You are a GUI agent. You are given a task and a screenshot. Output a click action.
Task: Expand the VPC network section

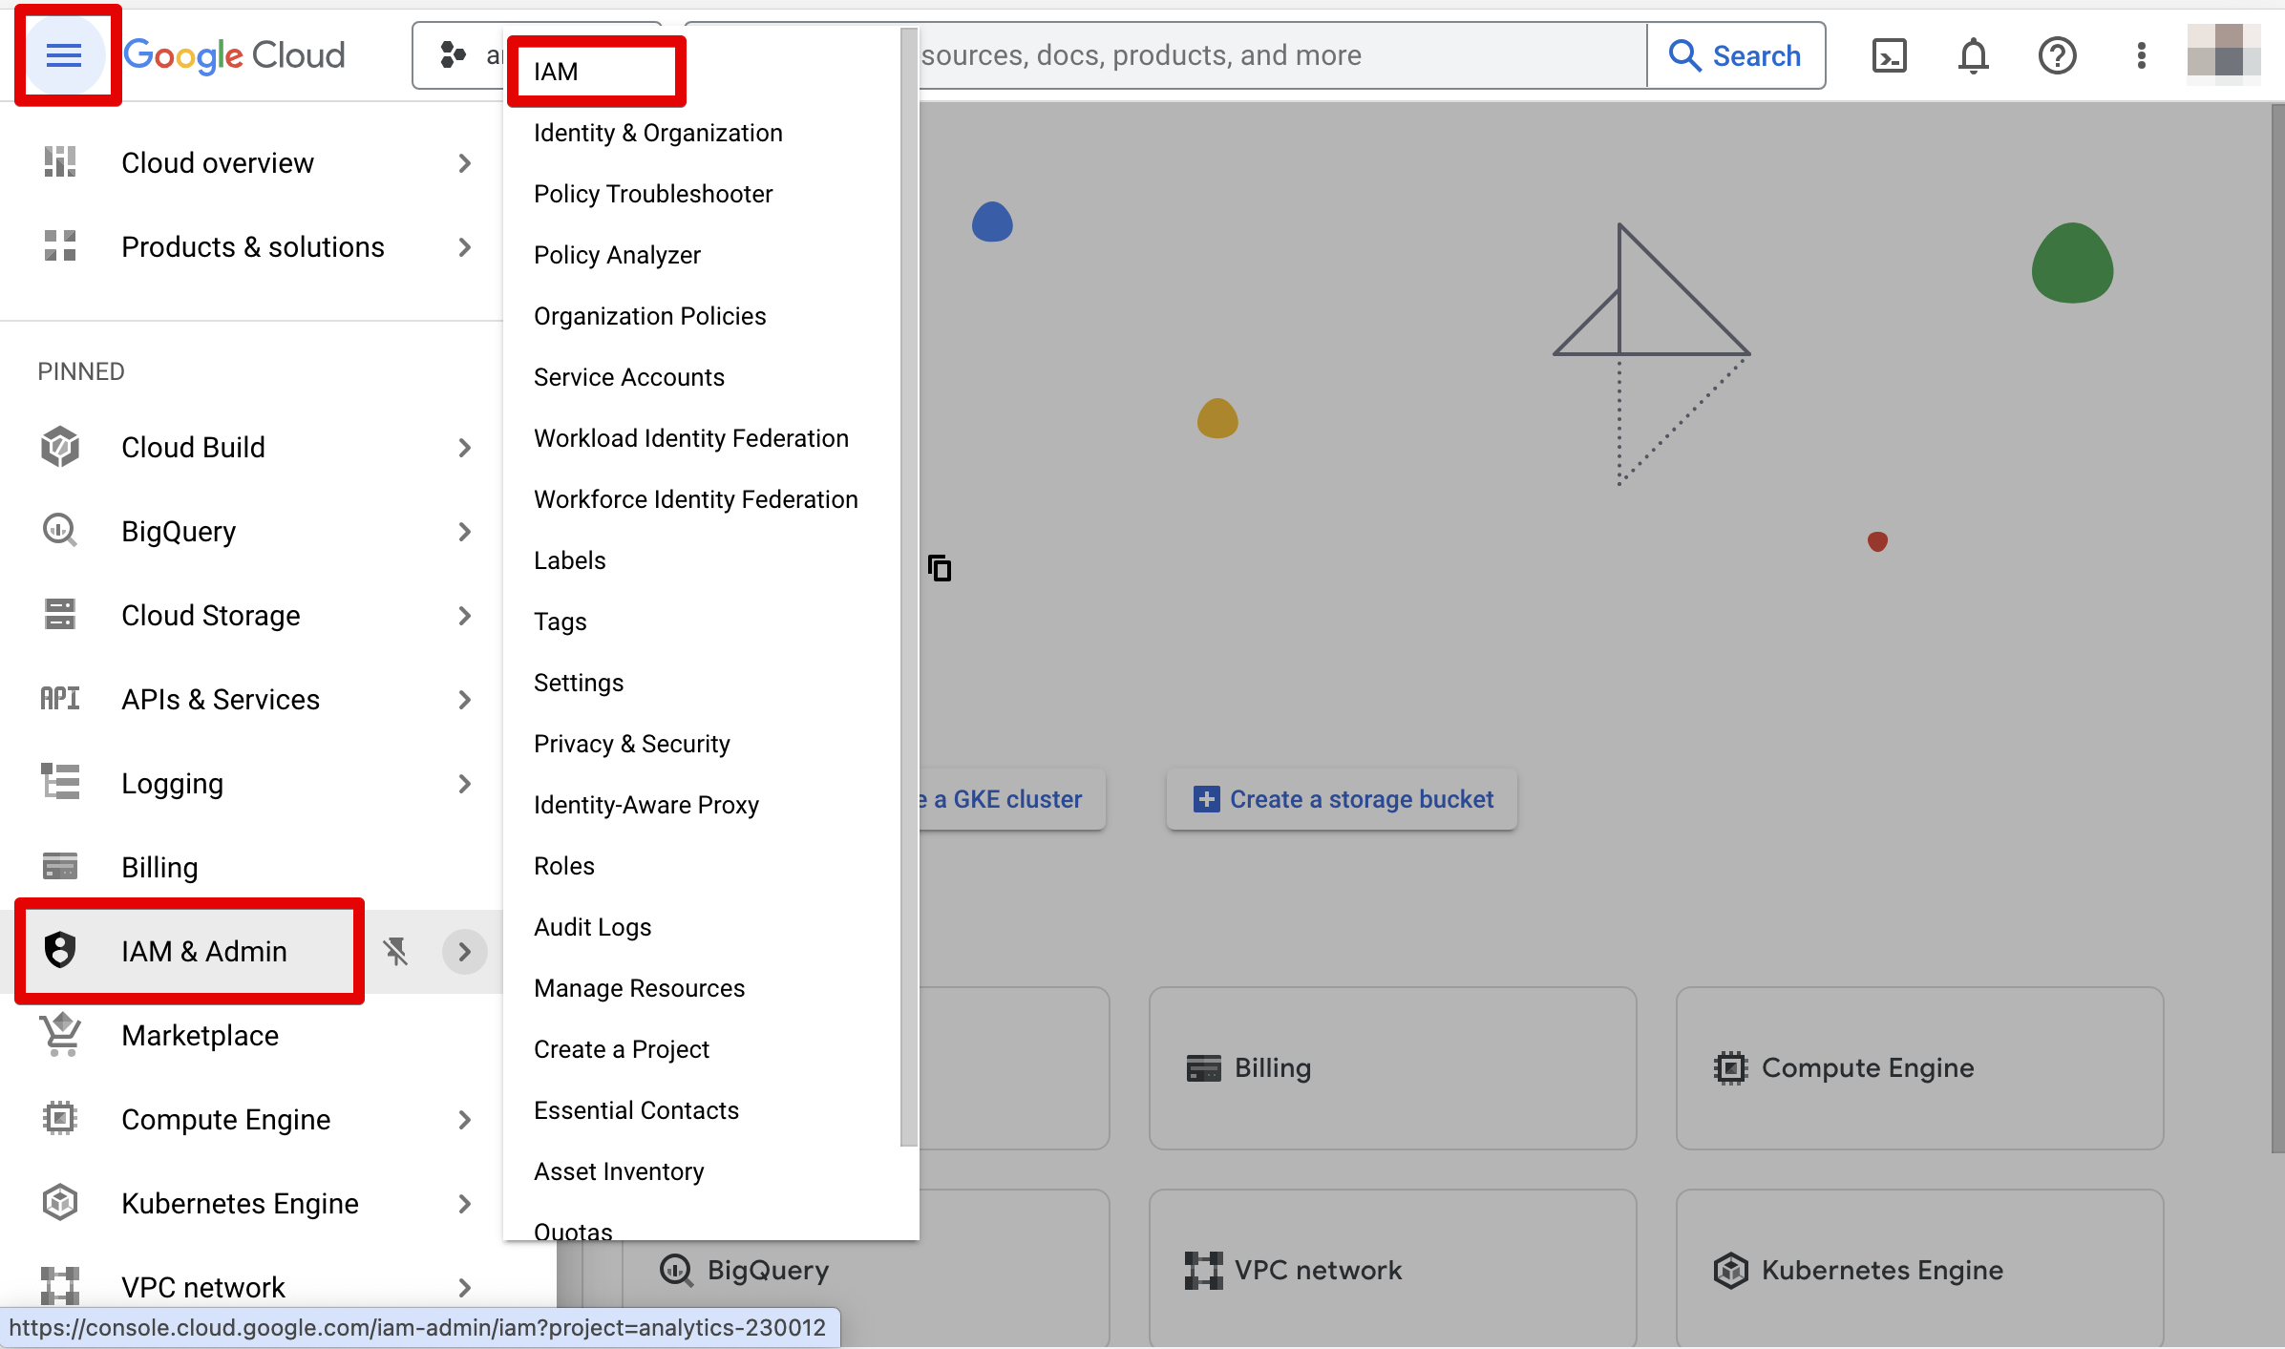tap(465, 1287)
